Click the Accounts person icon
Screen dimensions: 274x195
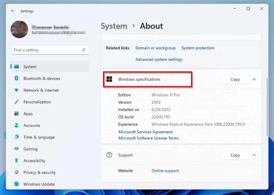click(16, 125)
